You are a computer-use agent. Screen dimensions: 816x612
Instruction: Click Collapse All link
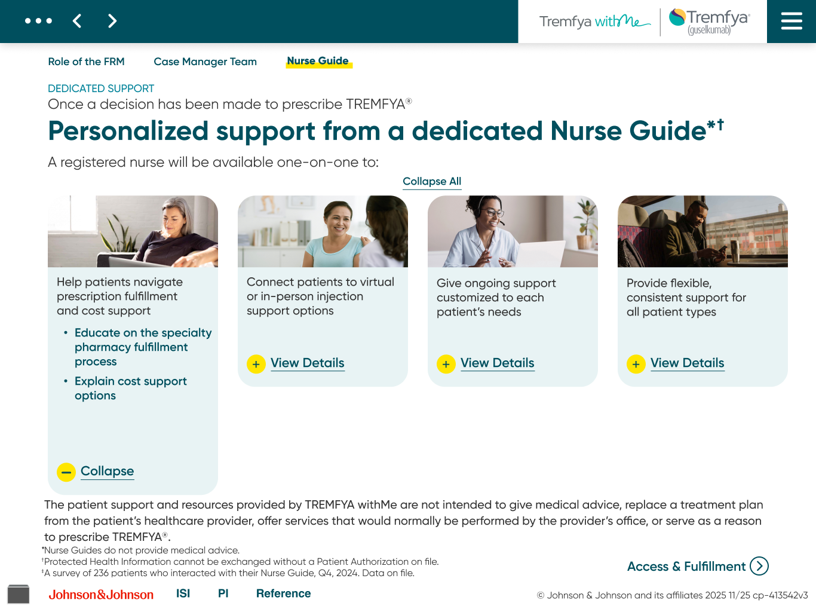pyautogui.click(x=432, y=181)
